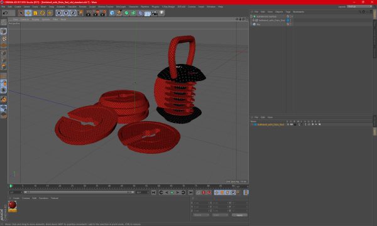Select the red material thumbnail
This screenshot has width=377, height=226.
13,206
